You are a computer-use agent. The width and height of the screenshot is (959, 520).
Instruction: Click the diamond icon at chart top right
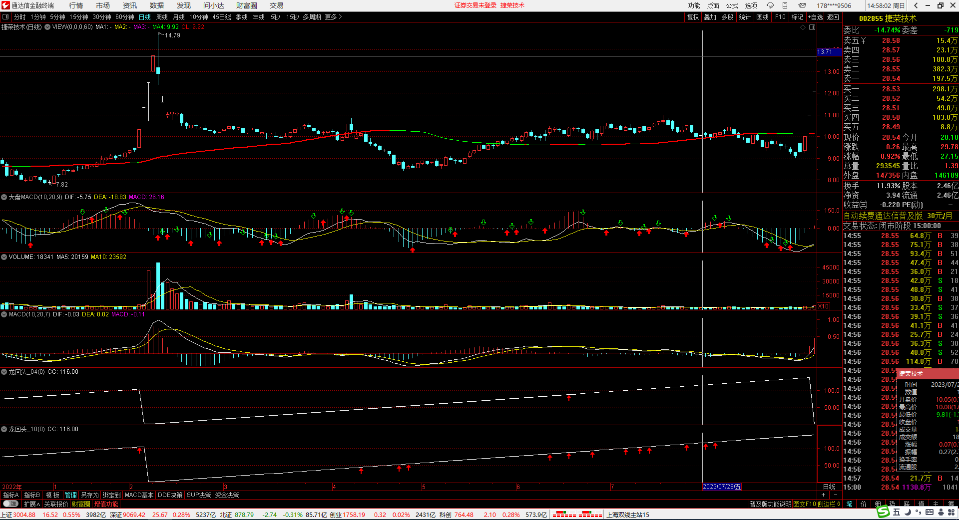[x=803, y=27]
